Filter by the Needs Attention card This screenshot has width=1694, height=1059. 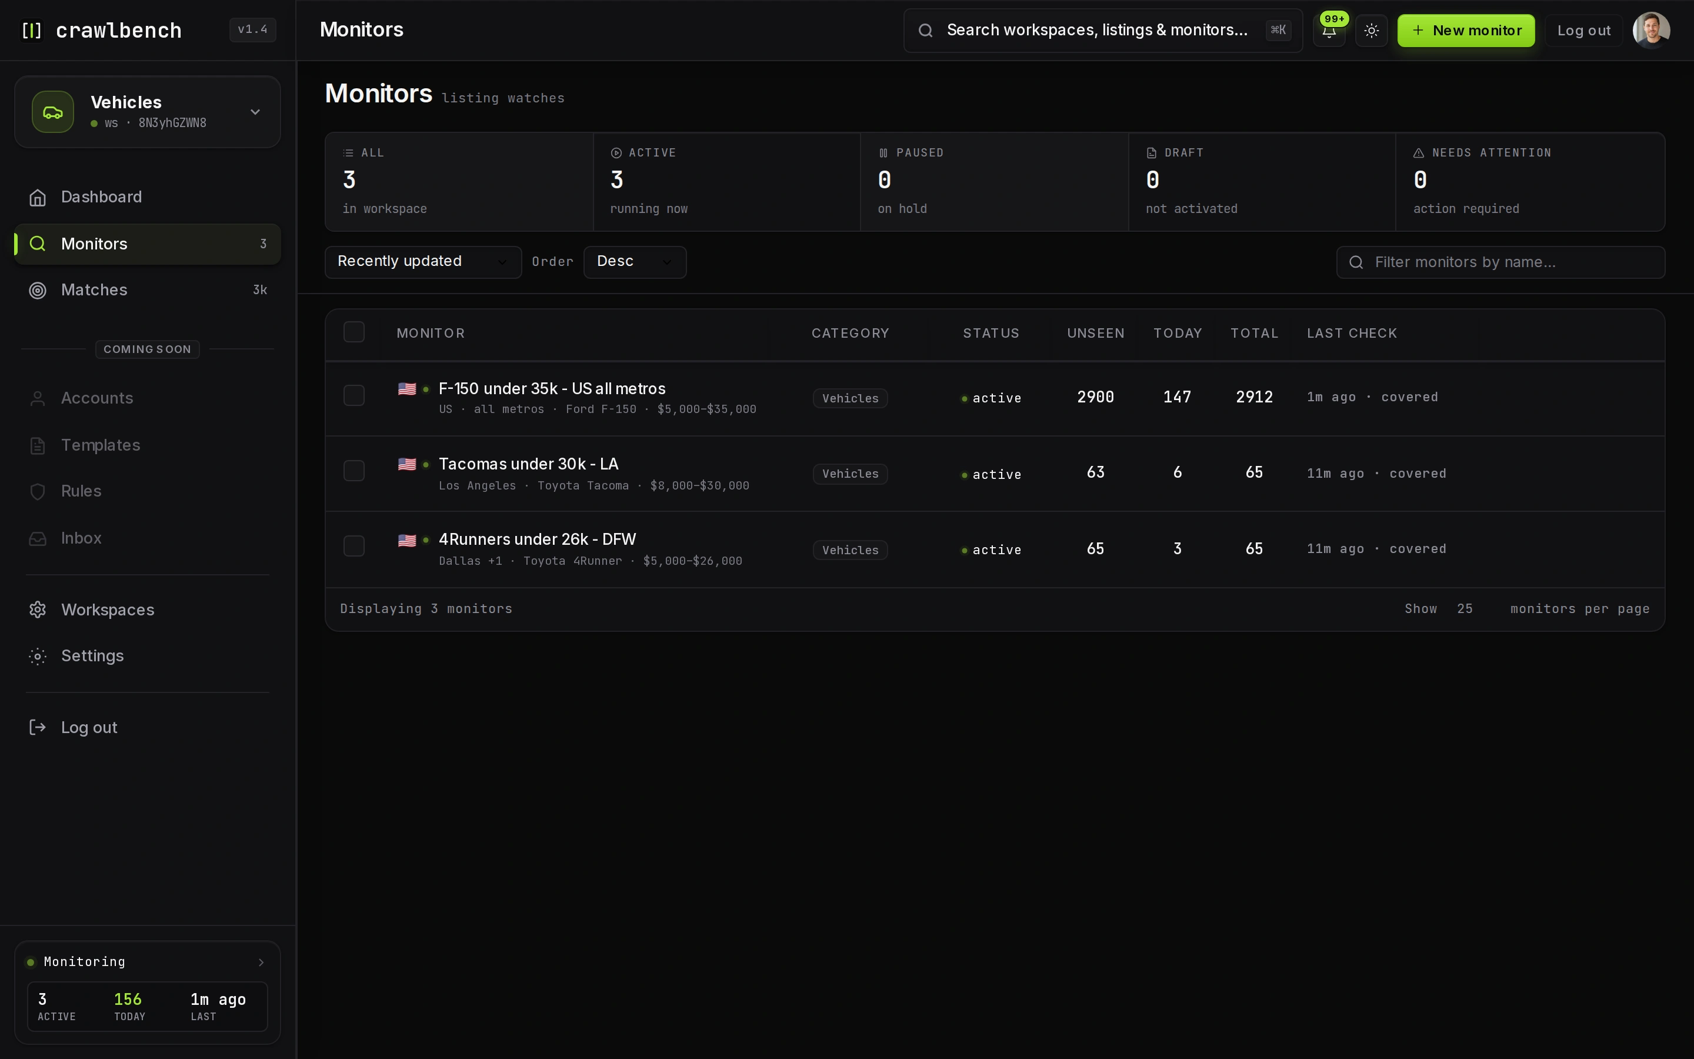point(1530,181)
